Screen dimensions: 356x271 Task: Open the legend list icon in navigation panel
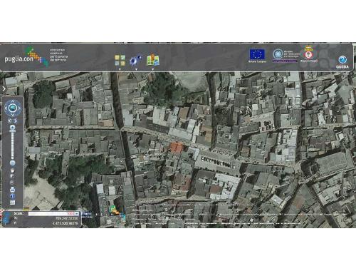[x=12, y=203]
